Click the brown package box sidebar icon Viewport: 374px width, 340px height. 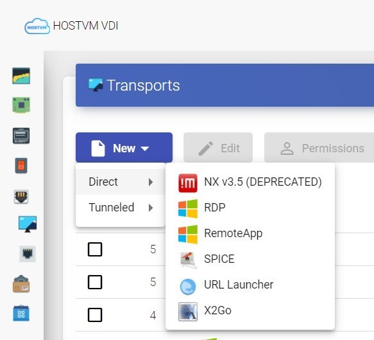21,283
